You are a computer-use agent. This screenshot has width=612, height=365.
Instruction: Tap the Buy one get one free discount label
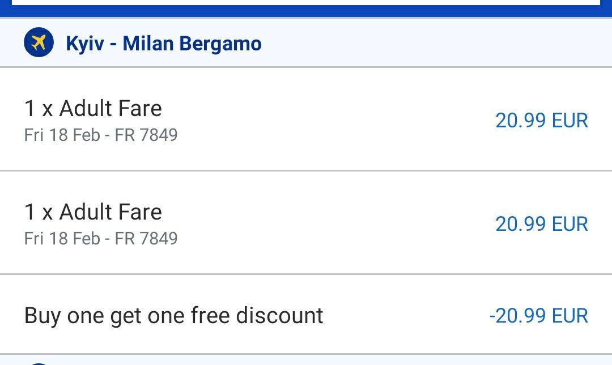174,316
